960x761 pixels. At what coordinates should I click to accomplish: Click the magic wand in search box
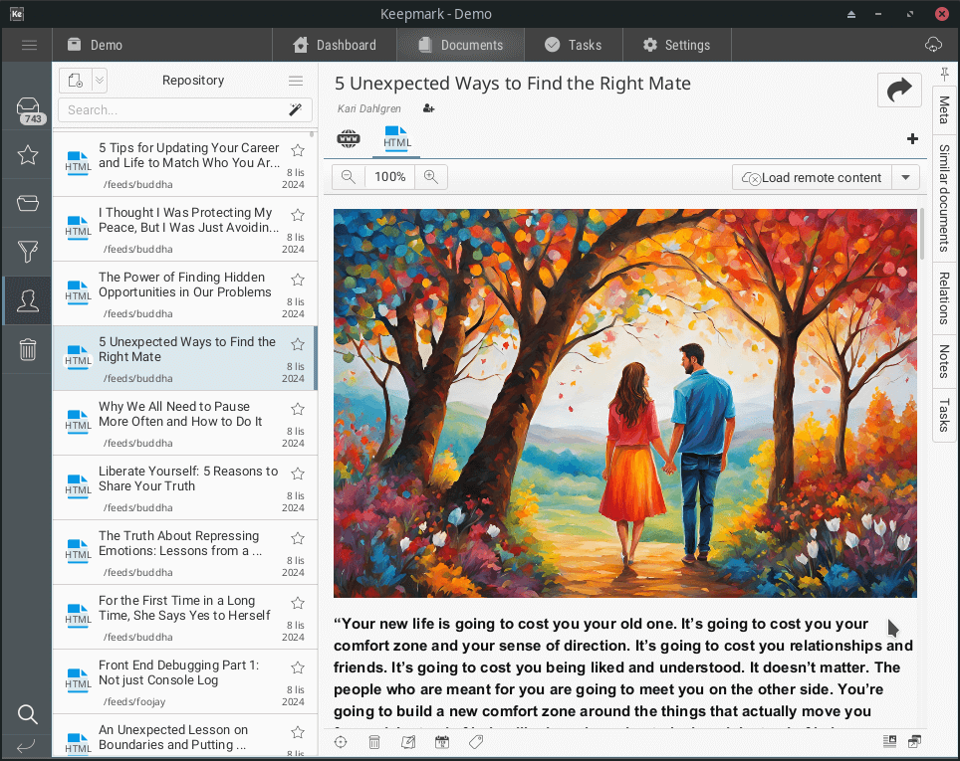(296, 110)
